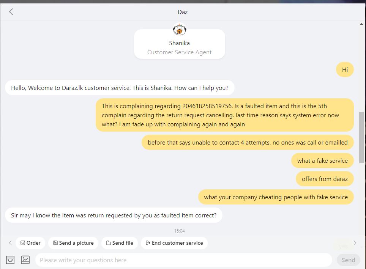
Task: Click the scrollbar up arrow
Action: point(361,24)
